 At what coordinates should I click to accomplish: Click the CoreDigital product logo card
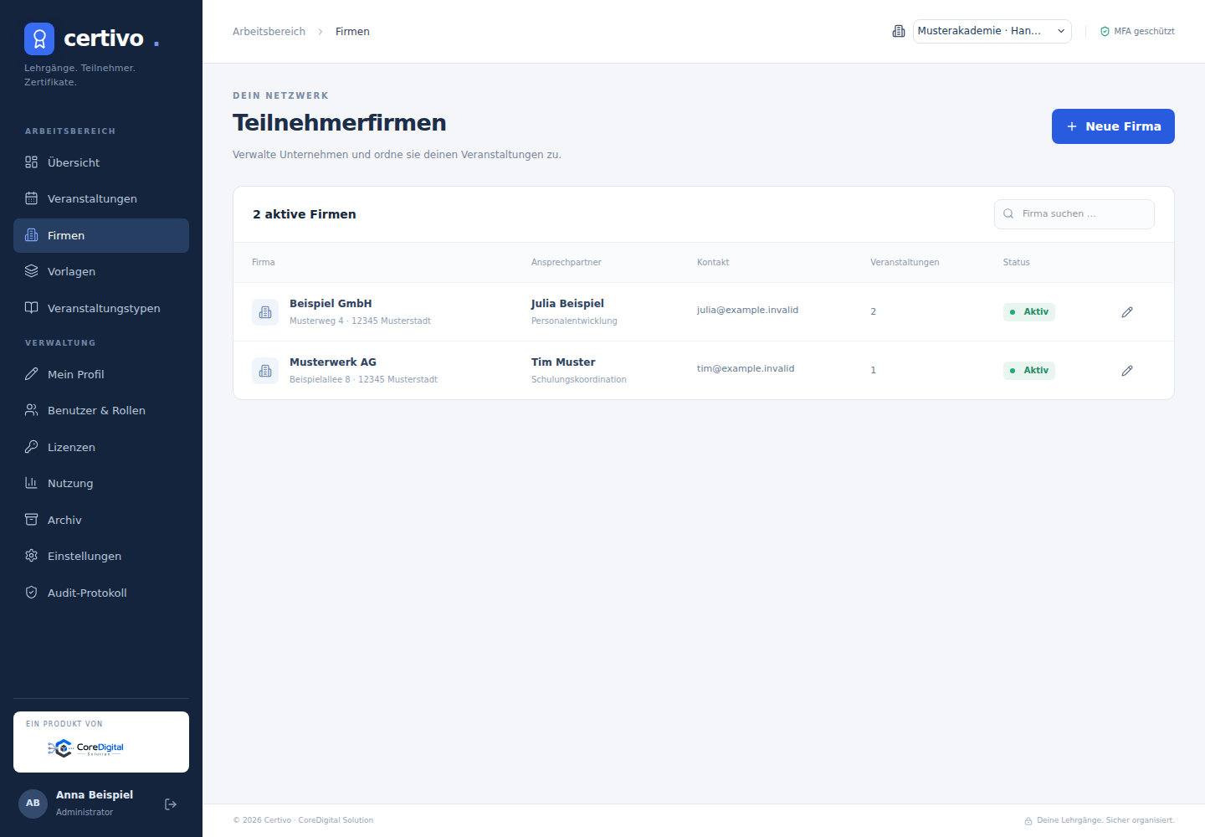(x=101, y=742)
